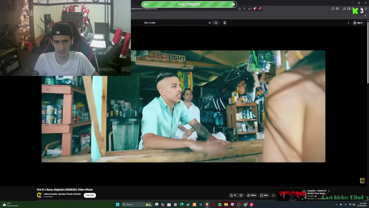Viewport: 369px width, 208px height.
Task: Click the main video player to pause
Action: coord(183,106)
